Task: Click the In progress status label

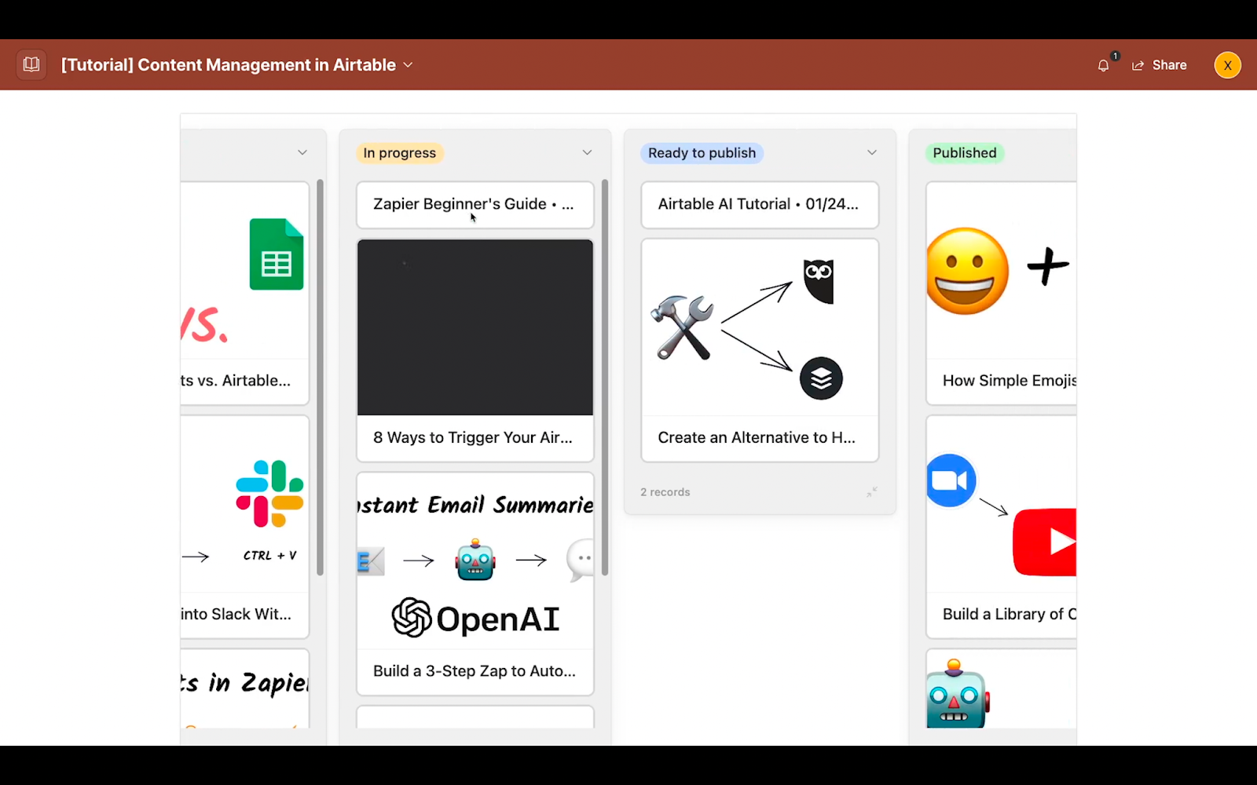Action: [399, 153]
